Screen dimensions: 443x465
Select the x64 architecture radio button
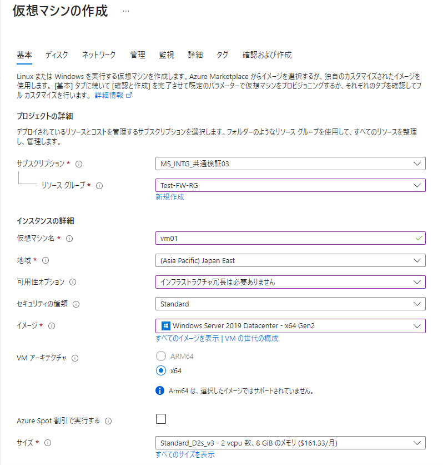(x=161, y=370)
